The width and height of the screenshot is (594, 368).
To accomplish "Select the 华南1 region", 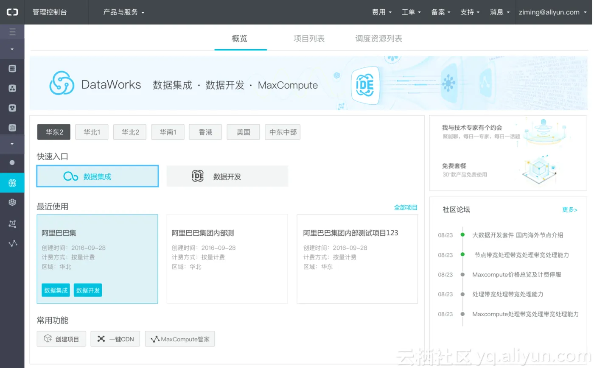I will 168,132.
